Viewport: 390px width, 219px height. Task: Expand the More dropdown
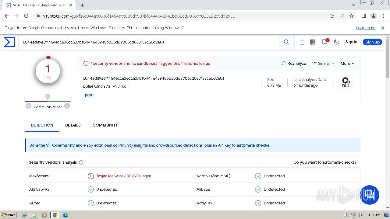347,64
